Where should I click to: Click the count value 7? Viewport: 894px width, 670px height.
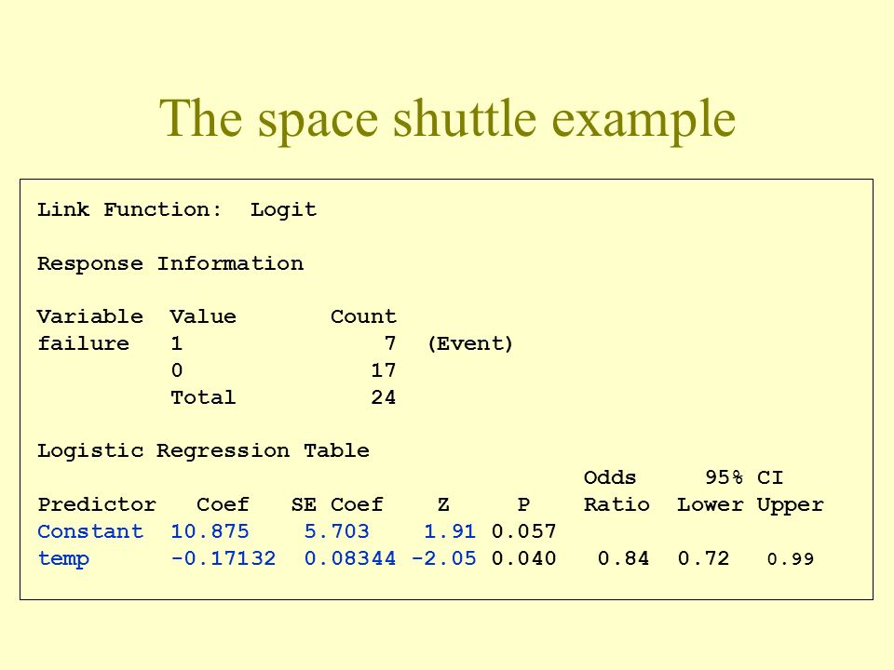point(390,343)
